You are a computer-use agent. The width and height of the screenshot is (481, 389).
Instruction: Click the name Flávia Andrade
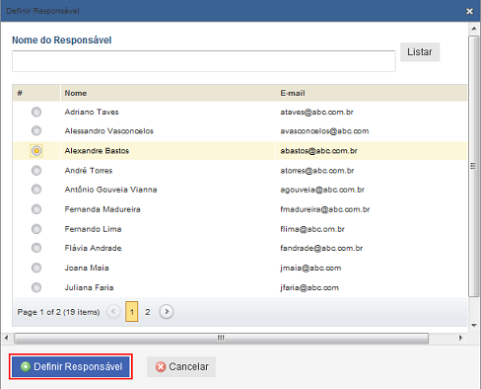pyautogui.click(x=93, y=248)
